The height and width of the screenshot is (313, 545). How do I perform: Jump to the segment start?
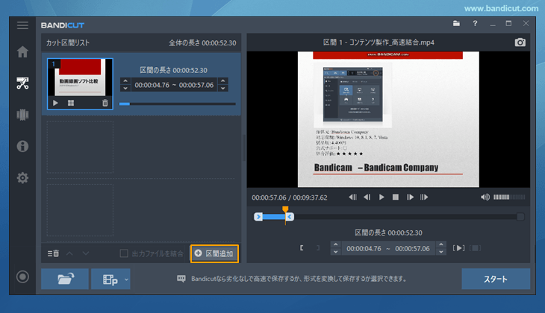pos(352,197)
